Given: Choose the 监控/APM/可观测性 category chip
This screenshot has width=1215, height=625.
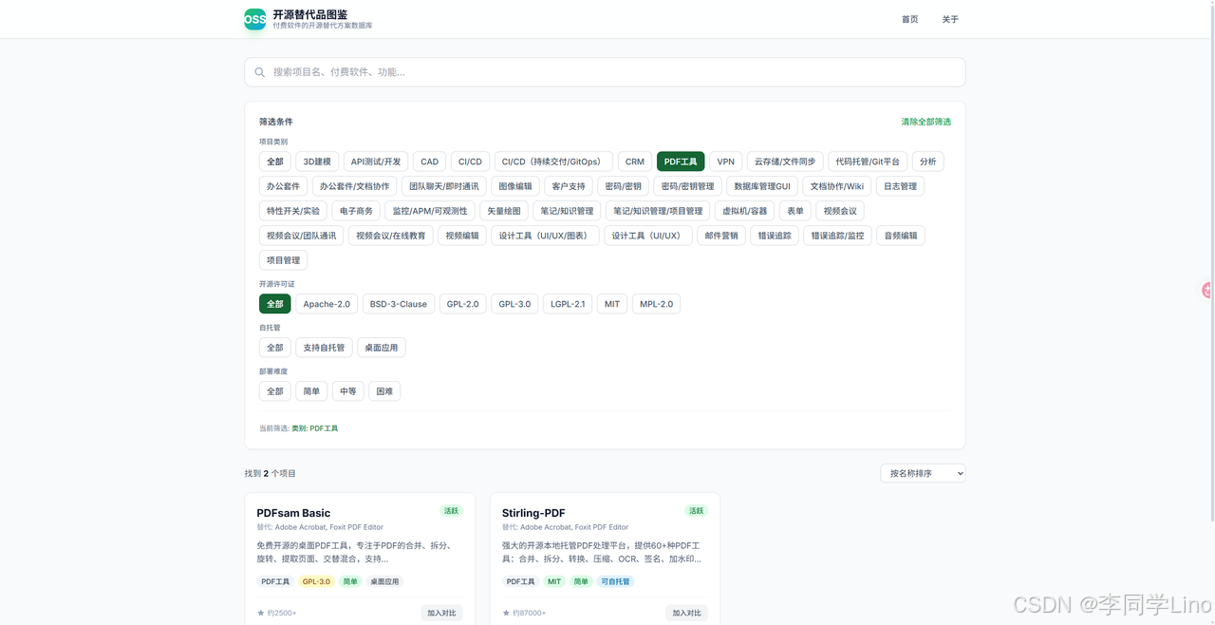Looking at the screenshot, I should pyautogui.click(x=430, y=211).
